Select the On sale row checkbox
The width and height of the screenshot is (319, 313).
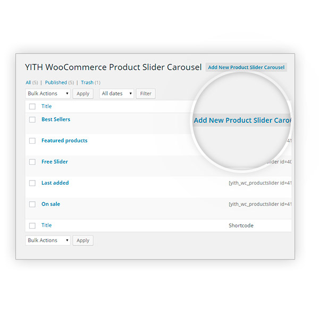click(32, 204)
